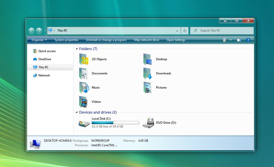Expand the address bar history dropdown

[x=177, y=30]
